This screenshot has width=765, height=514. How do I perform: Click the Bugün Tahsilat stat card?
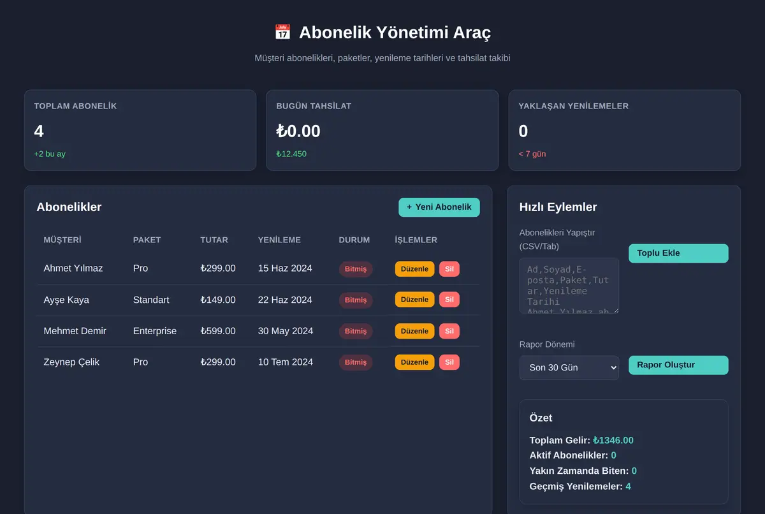click(x=382, y=130)
